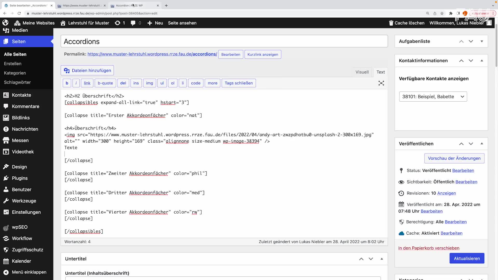Switch to the Visuell editor tab
498x280 pixels.
pos(362,72)
